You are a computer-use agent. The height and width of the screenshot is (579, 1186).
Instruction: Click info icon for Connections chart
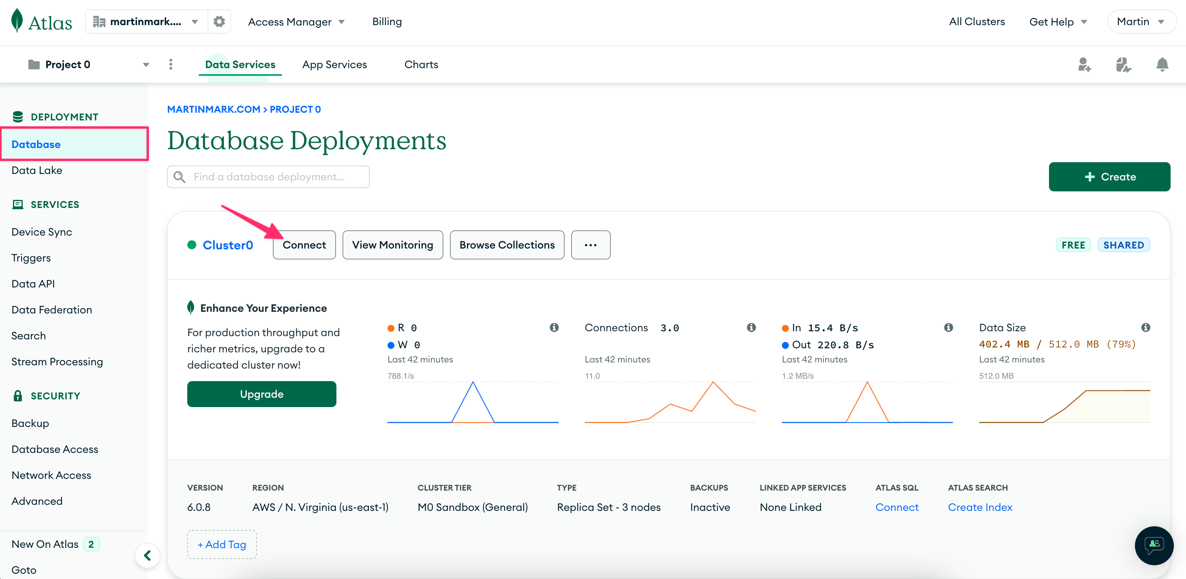[751, 328]
